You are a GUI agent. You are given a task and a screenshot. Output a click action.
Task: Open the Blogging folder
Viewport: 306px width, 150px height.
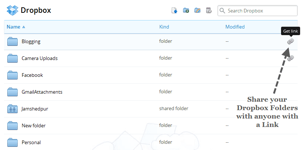(31, 41)
